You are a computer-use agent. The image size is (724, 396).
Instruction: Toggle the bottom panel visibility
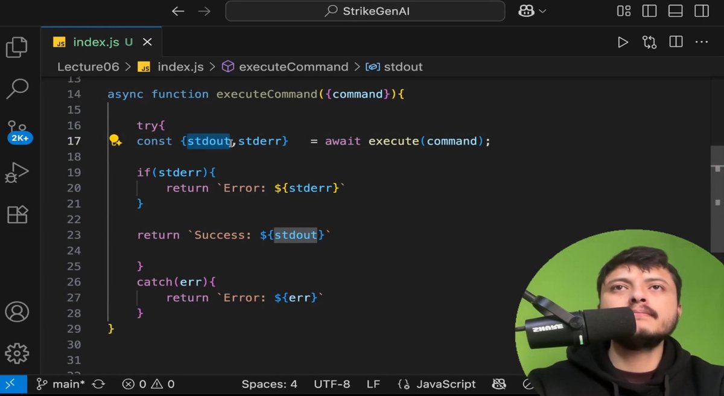674,10
